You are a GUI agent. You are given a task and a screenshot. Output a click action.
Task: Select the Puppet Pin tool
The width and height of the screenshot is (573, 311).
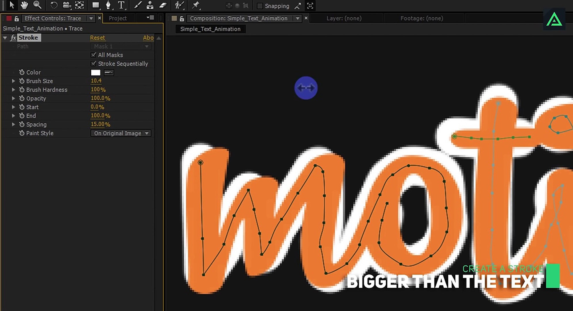196,5
